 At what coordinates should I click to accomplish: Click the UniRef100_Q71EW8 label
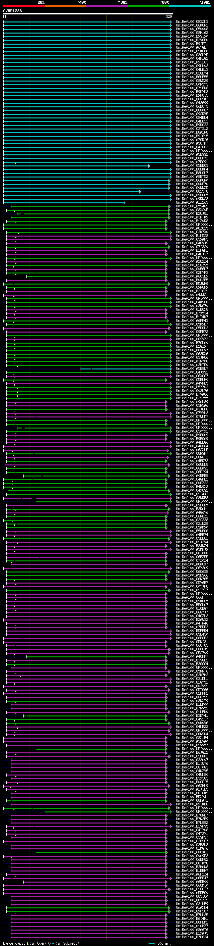[x=192, y=88]
